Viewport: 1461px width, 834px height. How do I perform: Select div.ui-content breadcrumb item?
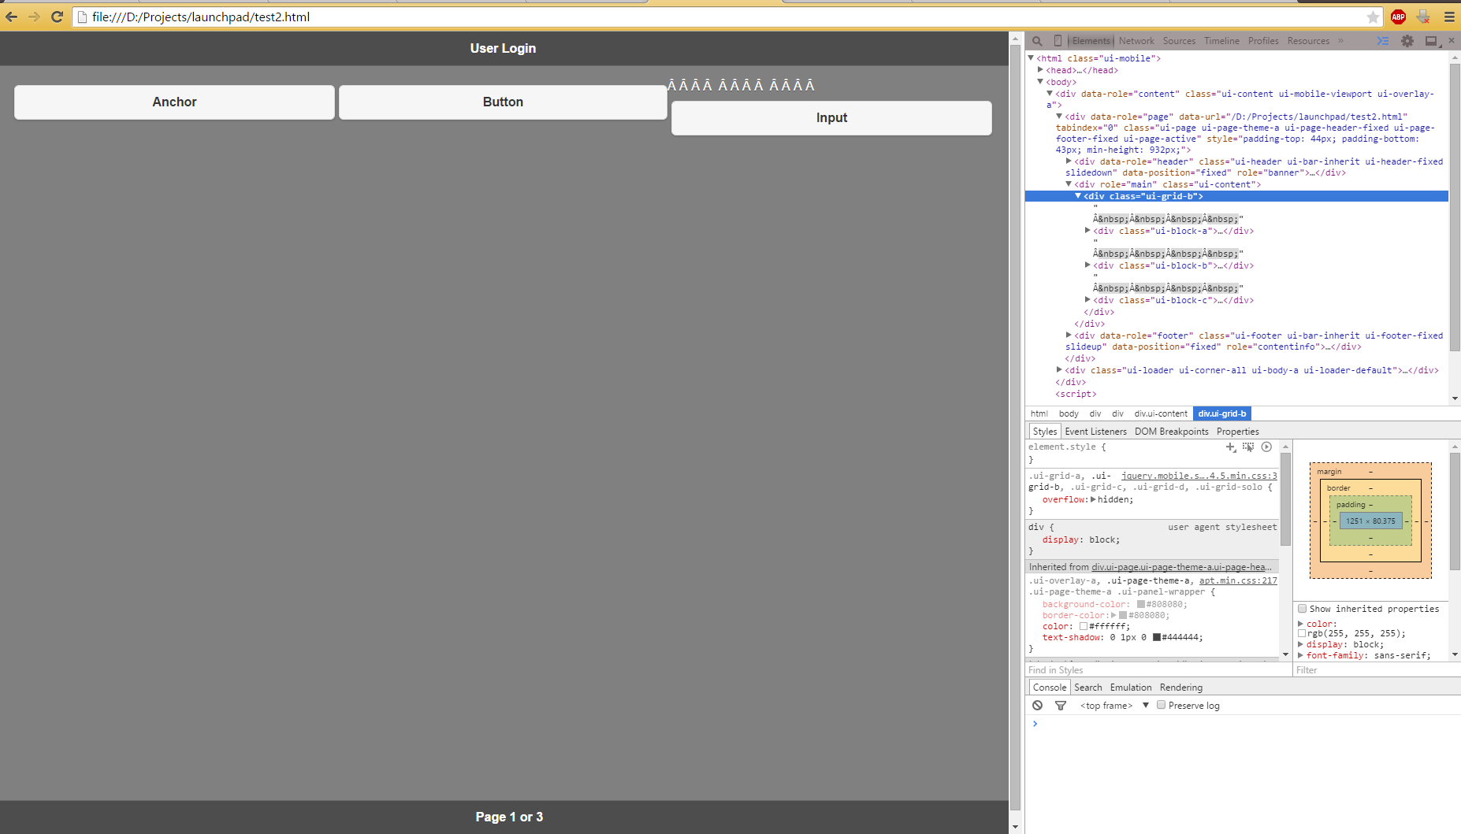(x=1161, y=413)
